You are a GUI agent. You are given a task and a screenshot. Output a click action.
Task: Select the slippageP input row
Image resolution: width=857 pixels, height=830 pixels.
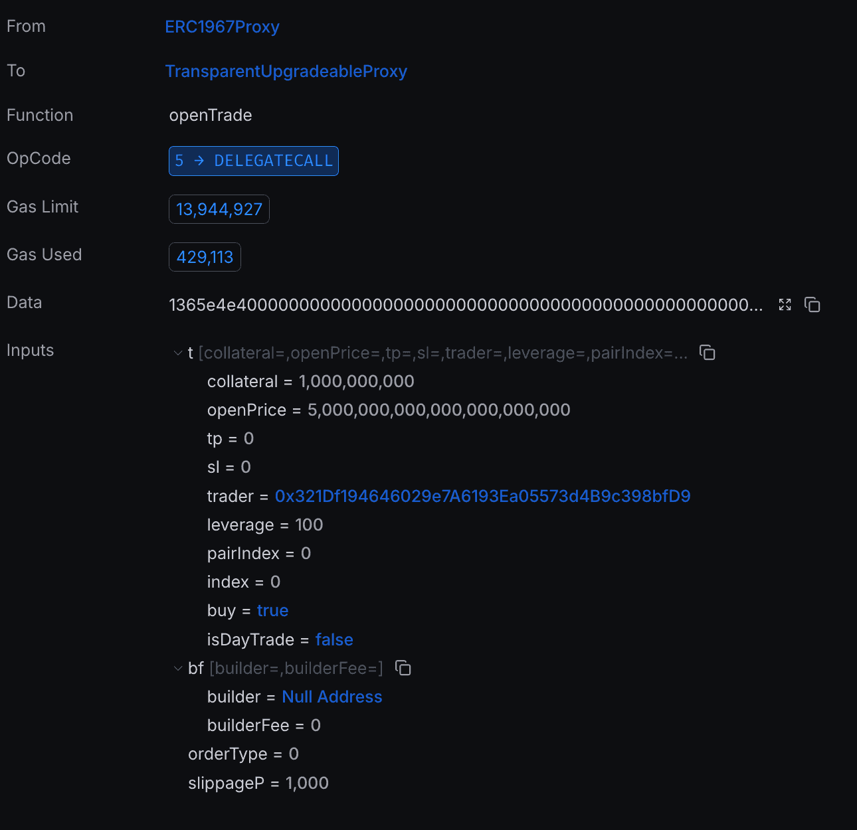[258, 783]
